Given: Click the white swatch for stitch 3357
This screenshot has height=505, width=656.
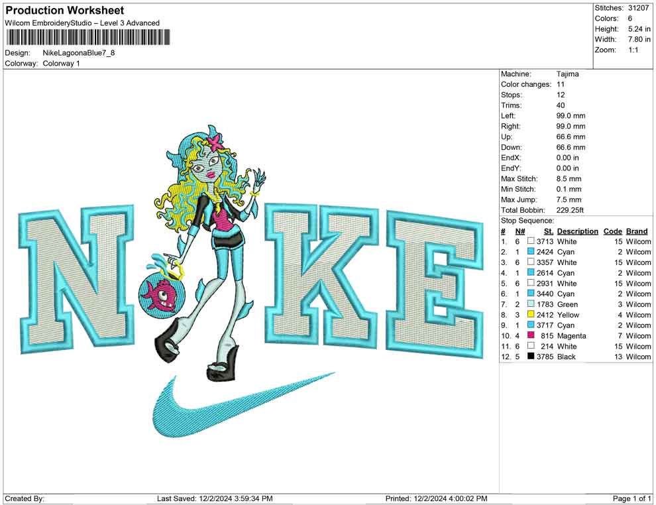Looking at the screenshot, I should [531, 262].
